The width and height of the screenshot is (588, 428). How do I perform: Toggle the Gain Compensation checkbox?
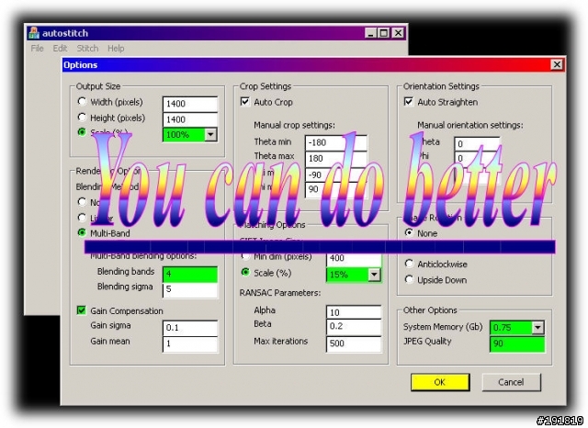coord(82,310)
